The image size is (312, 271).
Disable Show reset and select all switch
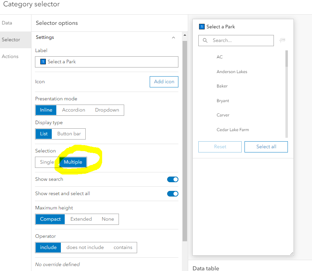point(173,194)
